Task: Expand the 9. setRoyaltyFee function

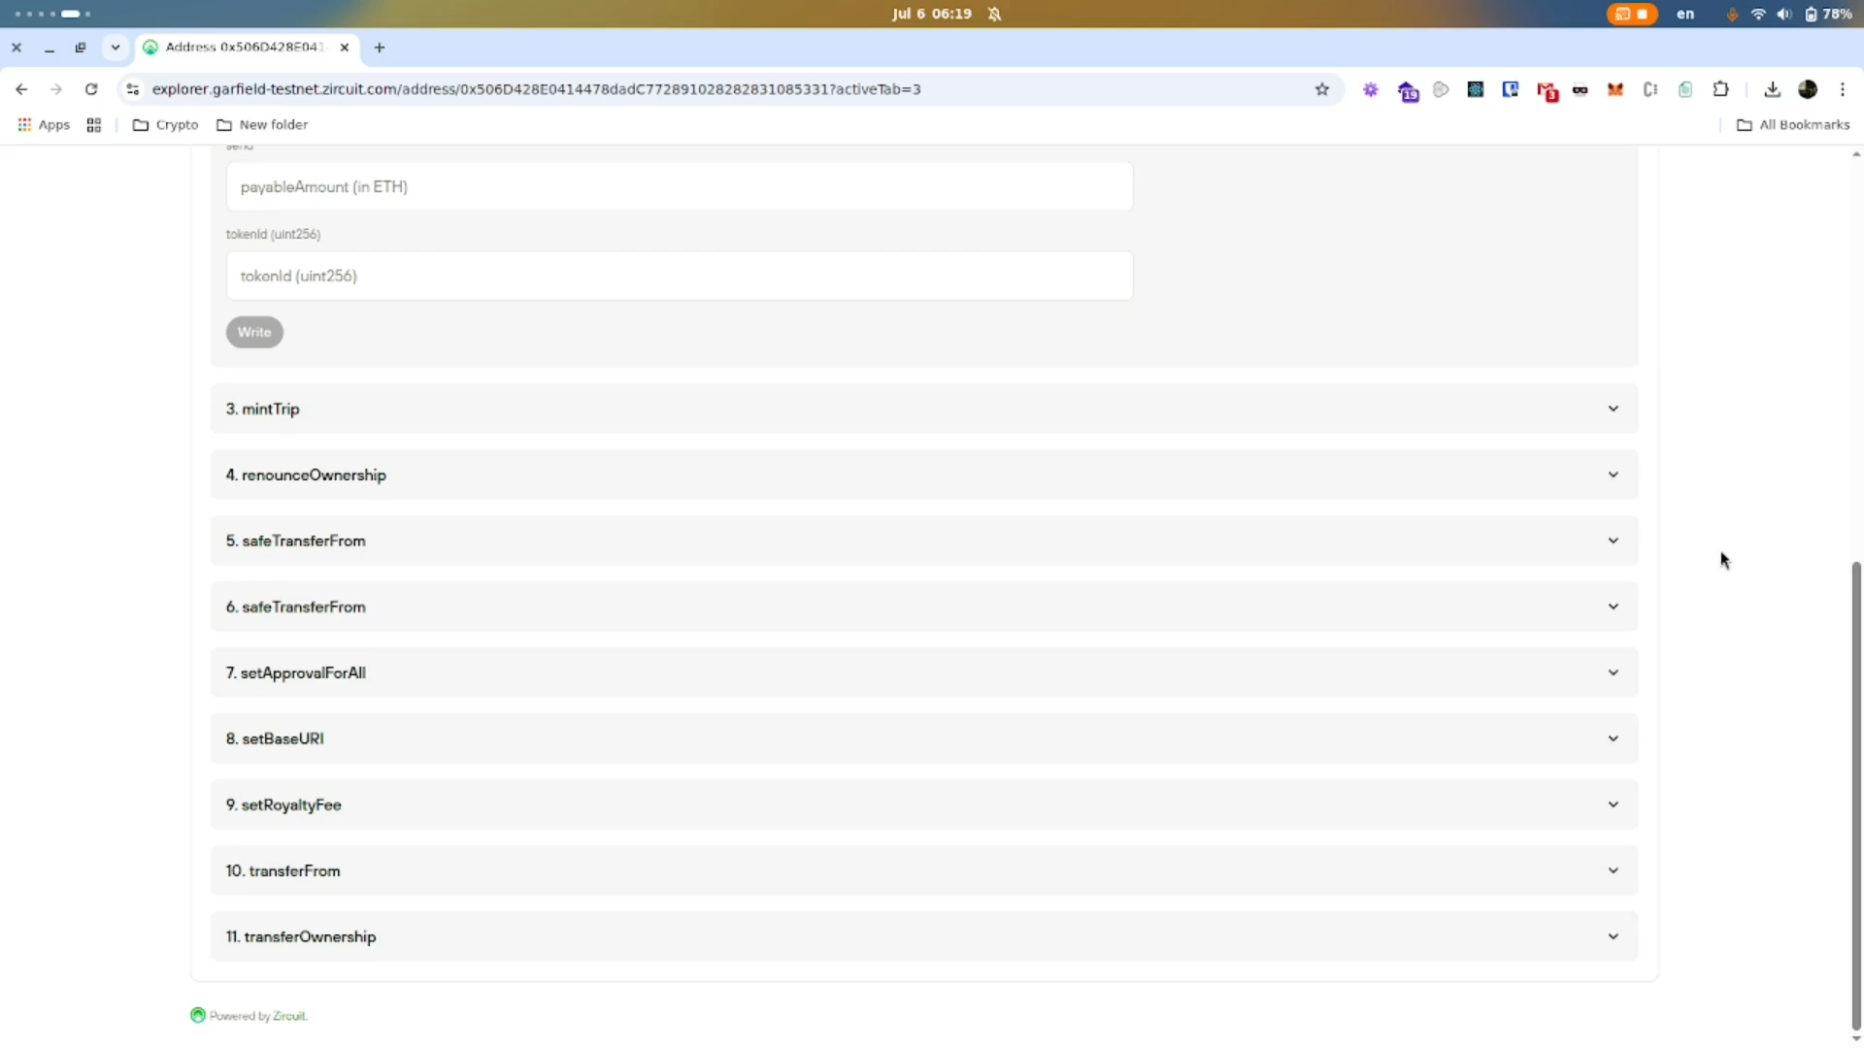Action: click(924, 804)
